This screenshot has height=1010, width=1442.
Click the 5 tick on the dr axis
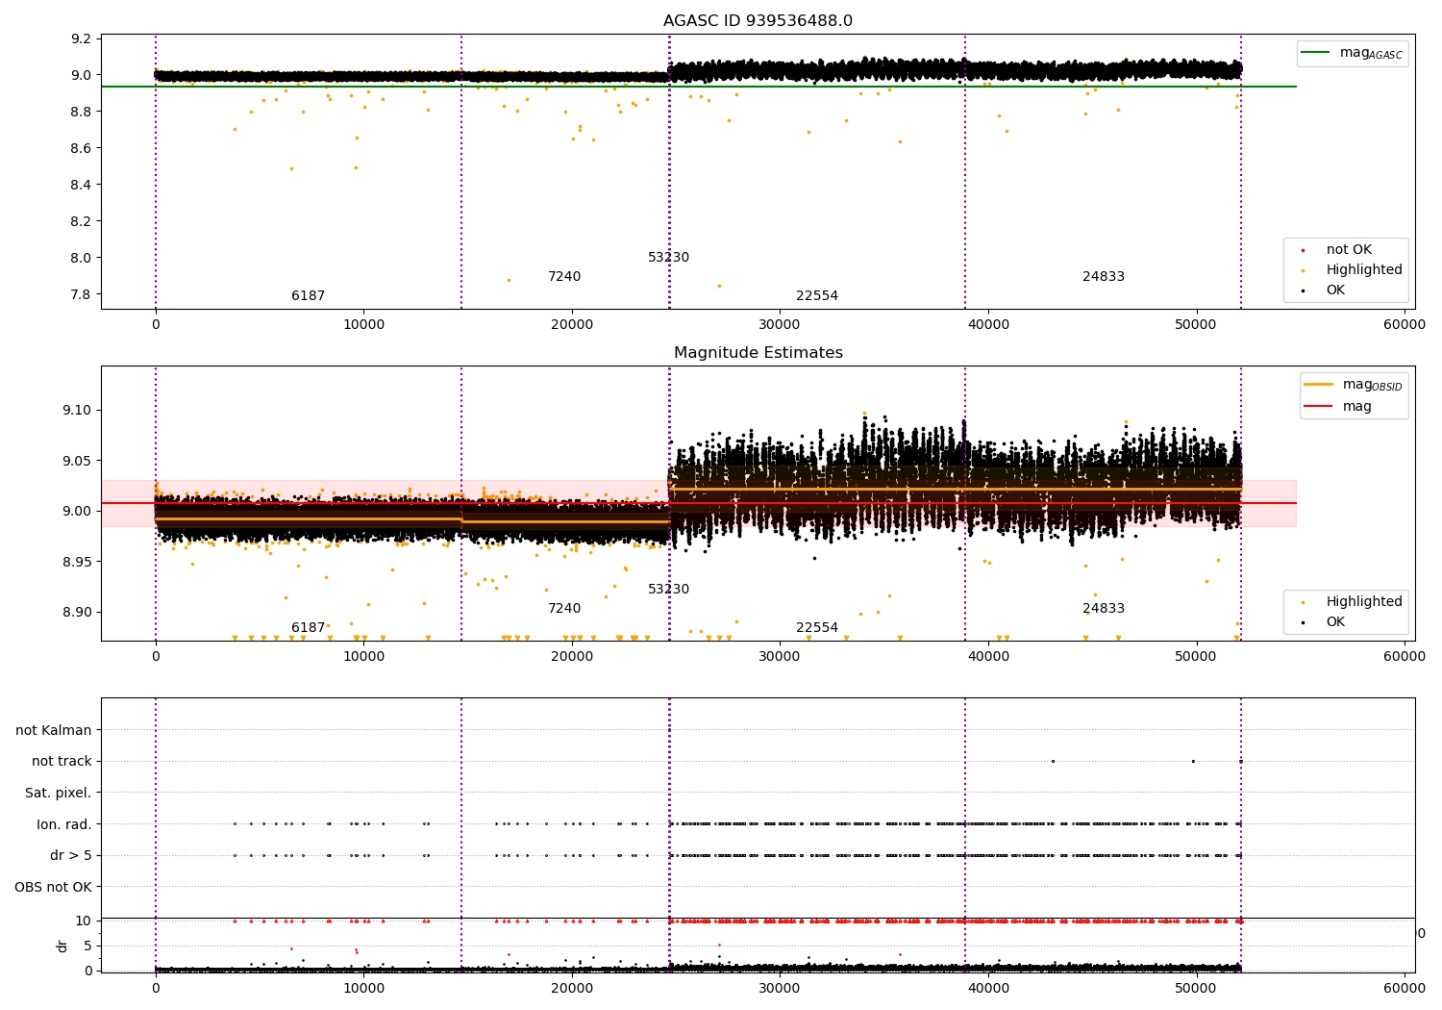click(x=87, y=946)
